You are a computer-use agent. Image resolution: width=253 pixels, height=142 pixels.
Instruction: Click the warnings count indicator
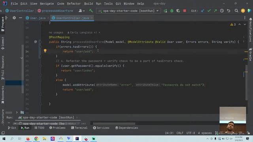[233, 24]
